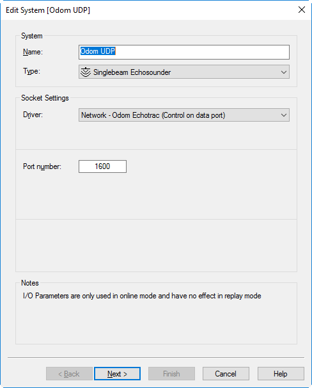The width and height of the screenshot is (312, 388).
Task: Go to the Next > wizard page
Action: (118, 374)
